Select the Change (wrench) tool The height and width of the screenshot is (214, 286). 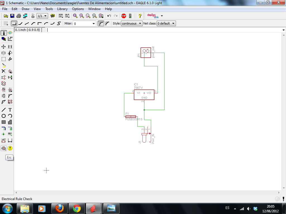click(10, 59)
